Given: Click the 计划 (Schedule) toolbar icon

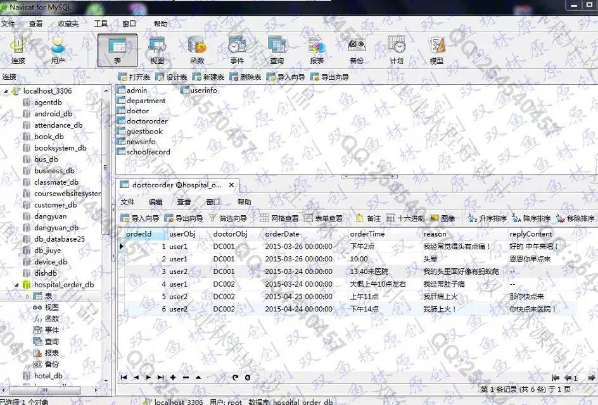Looking at the screenshot, I should (397, 49).
